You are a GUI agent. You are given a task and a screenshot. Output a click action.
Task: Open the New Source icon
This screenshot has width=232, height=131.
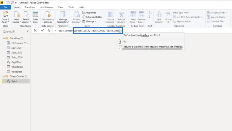17,14
